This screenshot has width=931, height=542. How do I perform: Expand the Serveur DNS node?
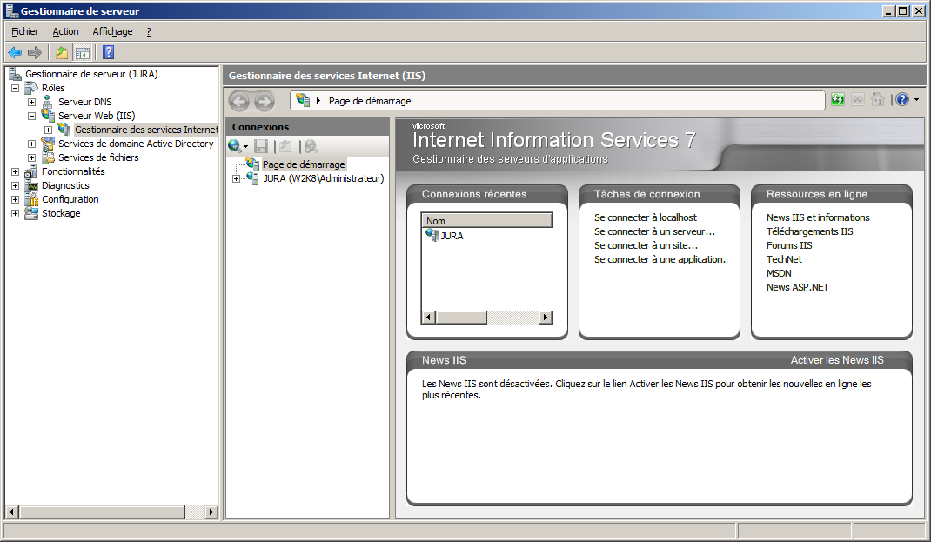pos(32,102)
